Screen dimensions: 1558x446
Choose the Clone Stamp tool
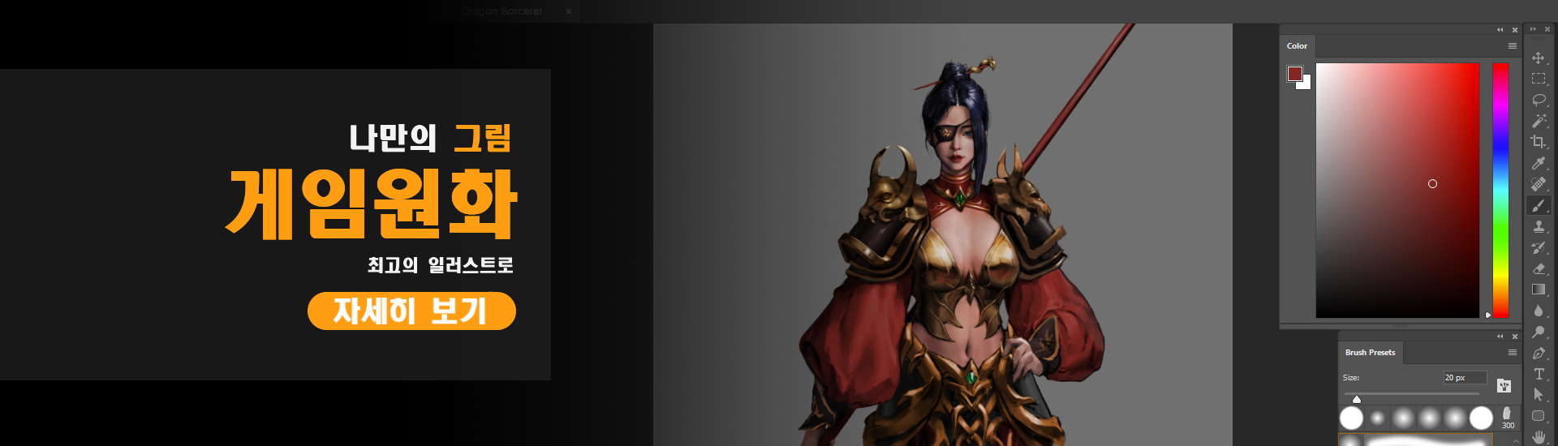point(1538,227)
